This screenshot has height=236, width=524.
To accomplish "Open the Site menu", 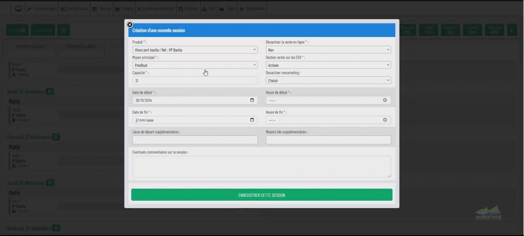I will point(209,9).
